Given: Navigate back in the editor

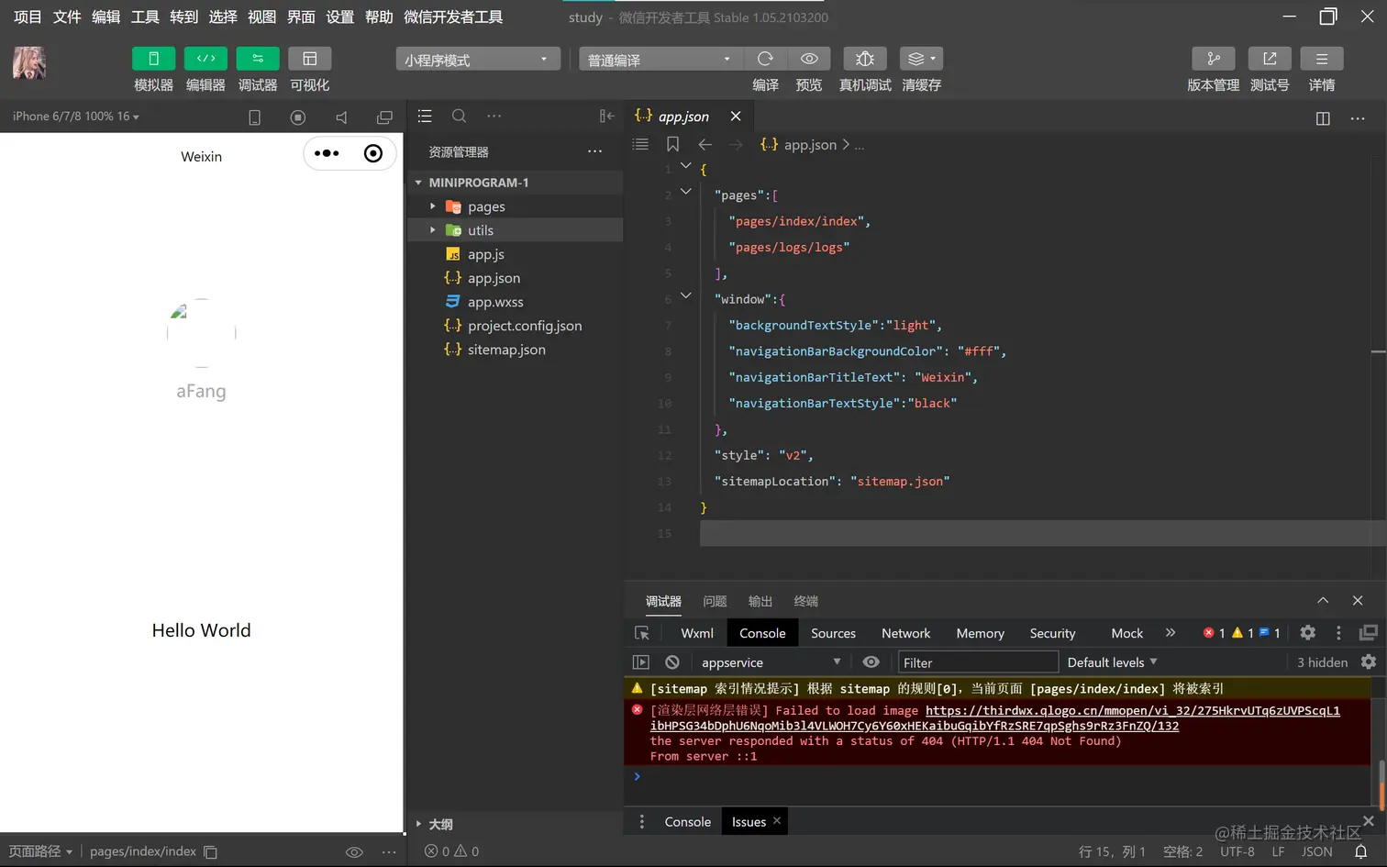Looking at the screenshot, I should (705, 144).
